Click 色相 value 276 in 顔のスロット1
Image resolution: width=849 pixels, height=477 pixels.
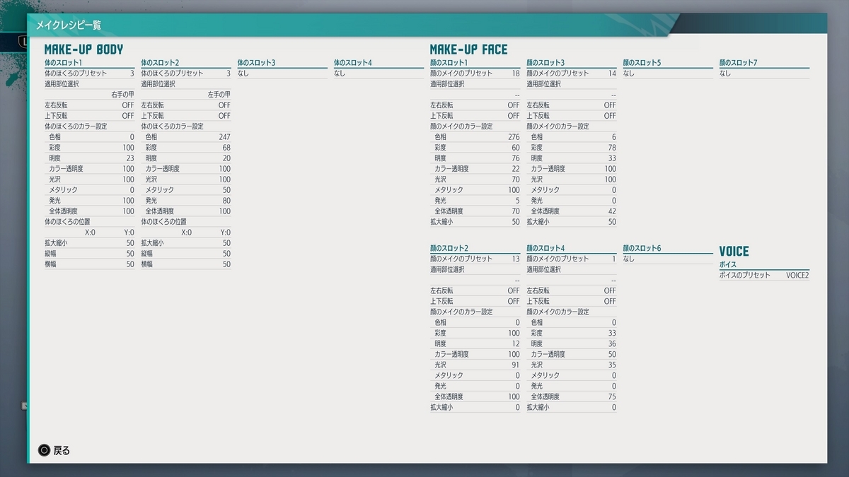point(514,137)
